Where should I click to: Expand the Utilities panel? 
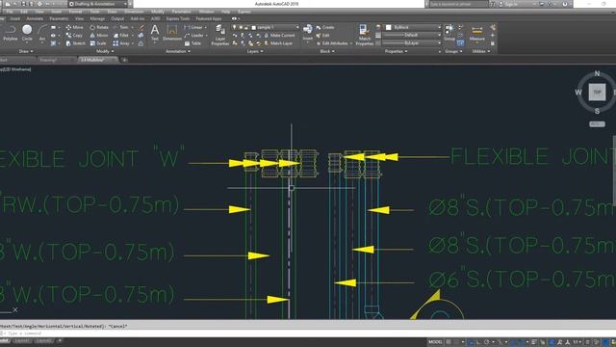pos(481,51)
